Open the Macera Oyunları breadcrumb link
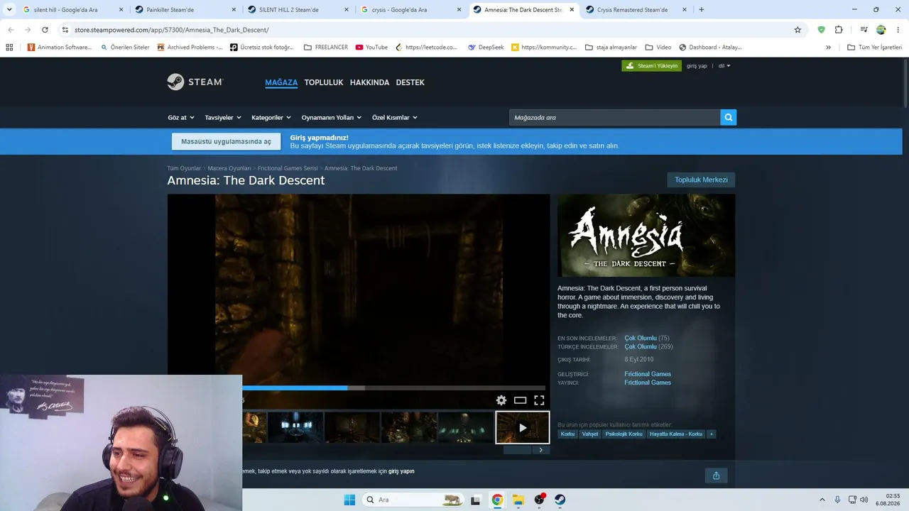This screenshot has height=511, width=909. click(229, 168)
